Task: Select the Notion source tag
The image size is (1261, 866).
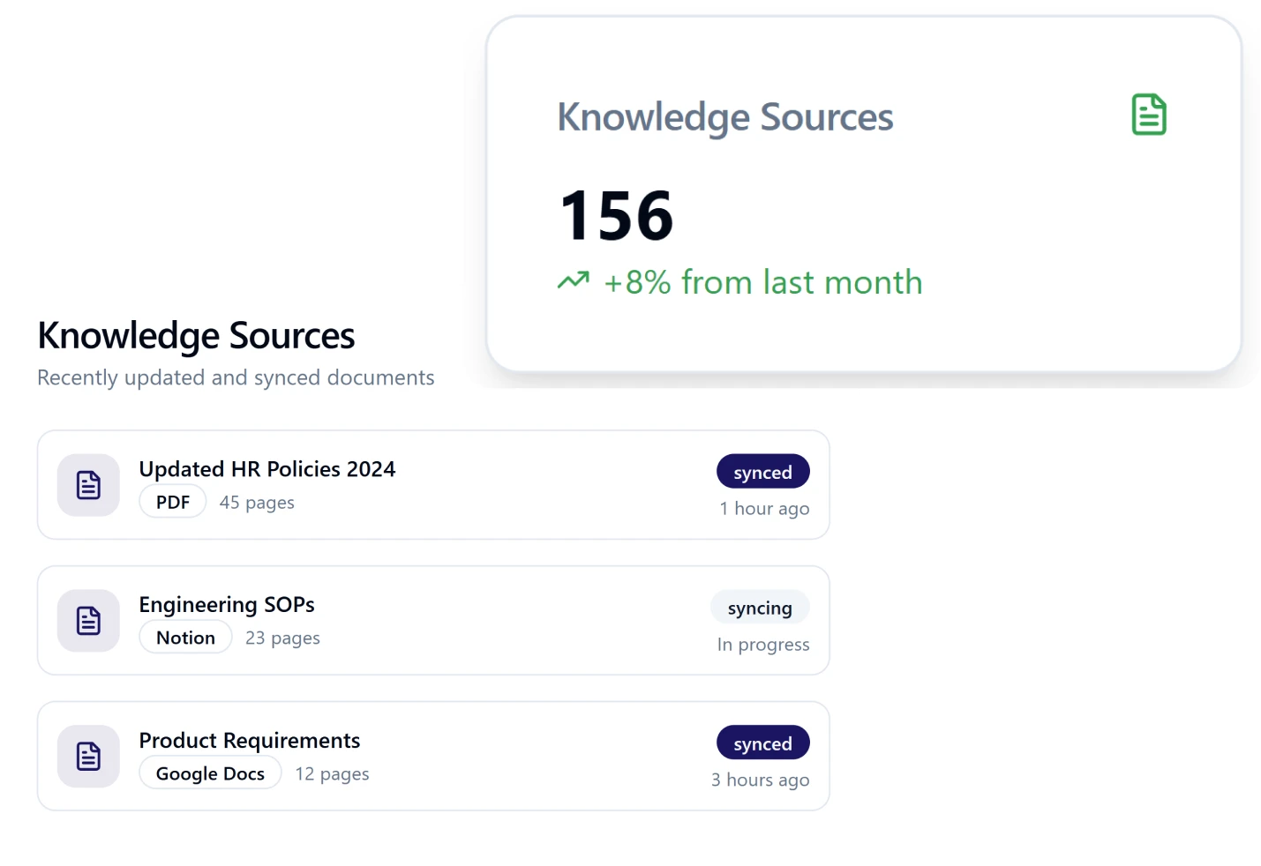Action: coord(185,637)
